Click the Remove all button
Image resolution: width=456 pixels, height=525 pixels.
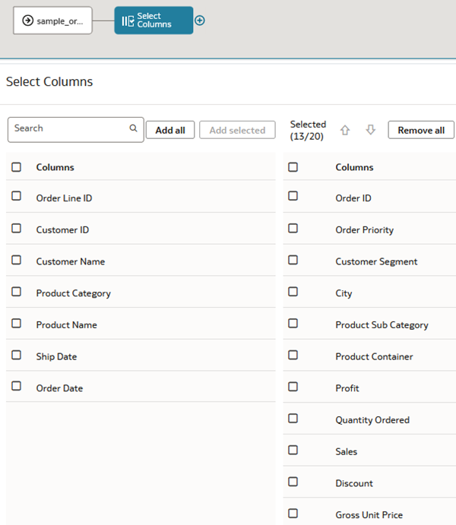(421, 130)
